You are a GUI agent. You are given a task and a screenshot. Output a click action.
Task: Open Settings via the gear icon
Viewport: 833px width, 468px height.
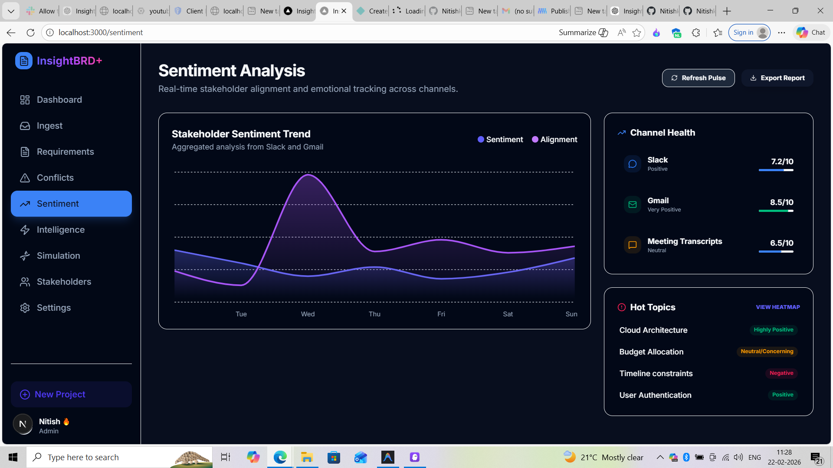(x=25, y=308)
